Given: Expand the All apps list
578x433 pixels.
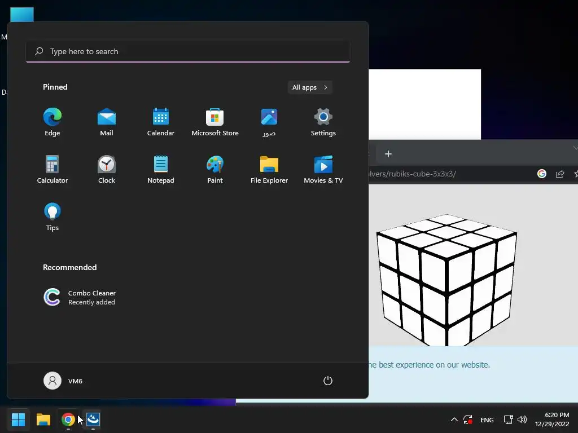Looking at the screenshot, I should pyautogui.click(x=310, y=87).
